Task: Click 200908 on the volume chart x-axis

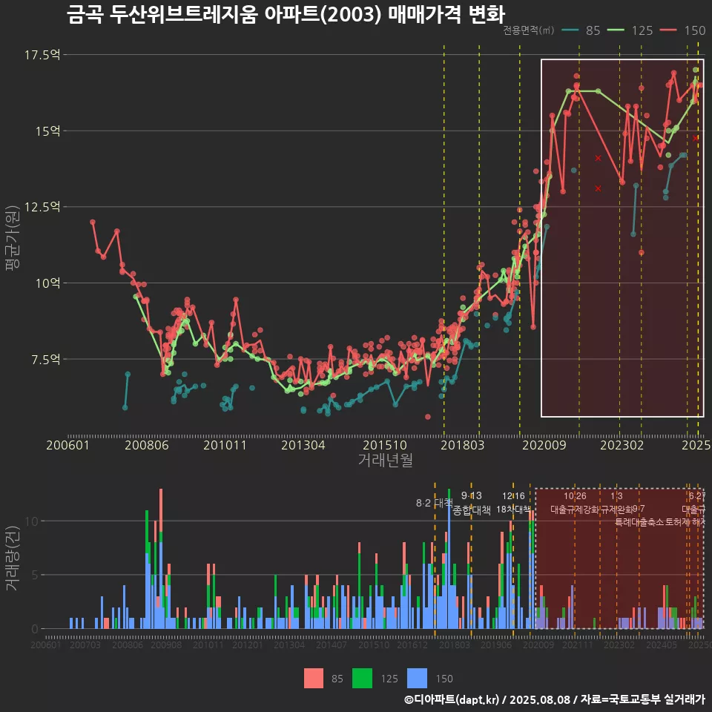Action: pyautogui.click(x=166, y=645)
